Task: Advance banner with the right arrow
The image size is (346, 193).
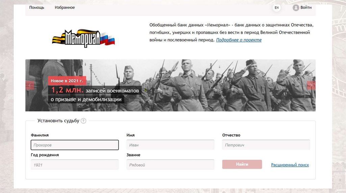Action: [311, 85]
